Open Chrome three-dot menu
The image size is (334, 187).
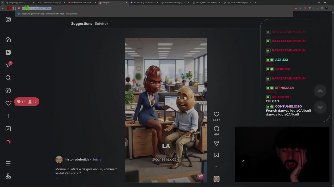pos(331,8)
